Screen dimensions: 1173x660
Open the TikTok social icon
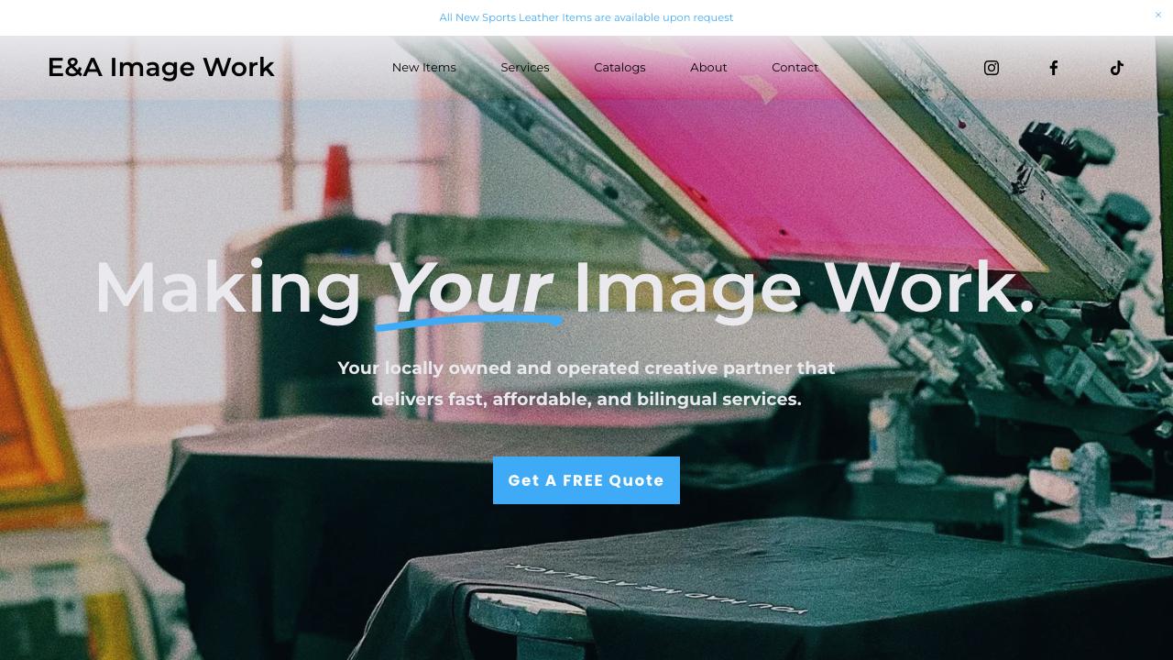1116,68
